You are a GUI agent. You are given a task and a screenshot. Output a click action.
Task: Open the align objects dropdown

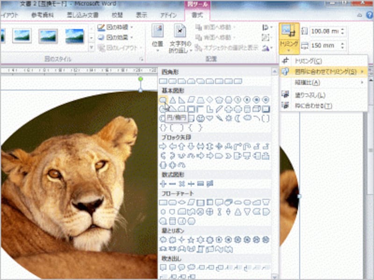(x=267, y=28)
